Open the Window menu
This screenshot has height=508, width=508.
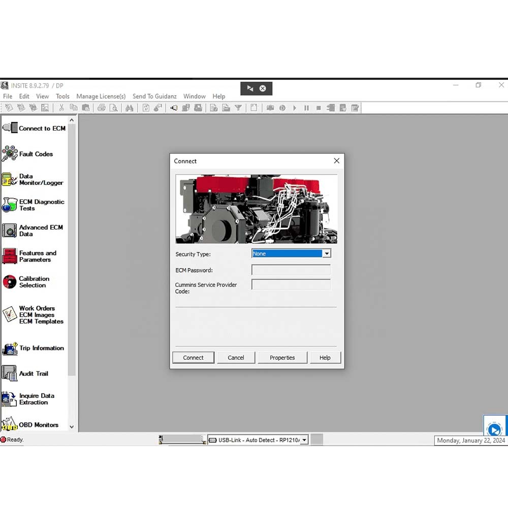pos(195,96)
